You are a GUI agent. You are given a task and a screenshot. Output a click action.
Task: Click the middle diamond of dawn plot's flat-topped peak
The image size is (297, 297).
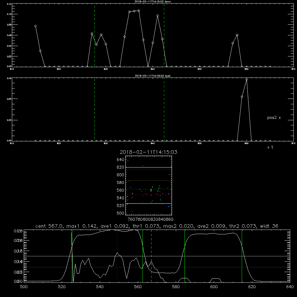tap(134, 11)
